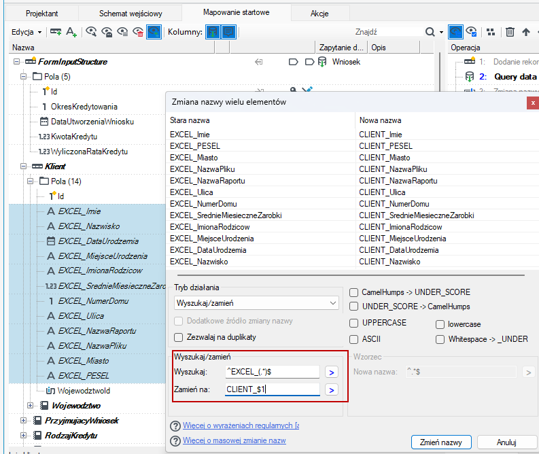Open the Więcej o wyrażeniach regularnych link
The height and width of the screenshot is (454, 539).
(241, 425)
